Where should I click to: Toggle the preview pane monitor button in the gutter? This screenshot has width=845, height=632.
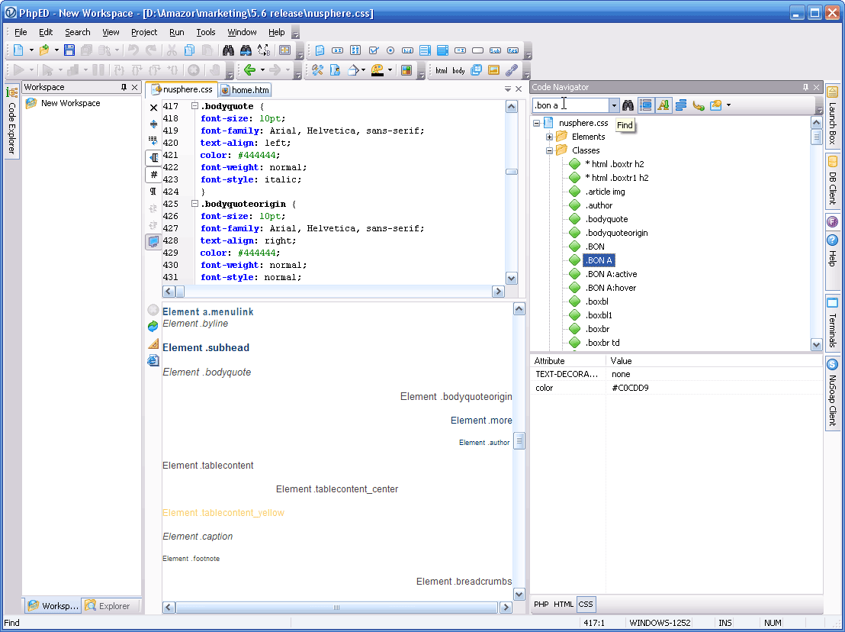pyautogui.click(x=153, y=241)
